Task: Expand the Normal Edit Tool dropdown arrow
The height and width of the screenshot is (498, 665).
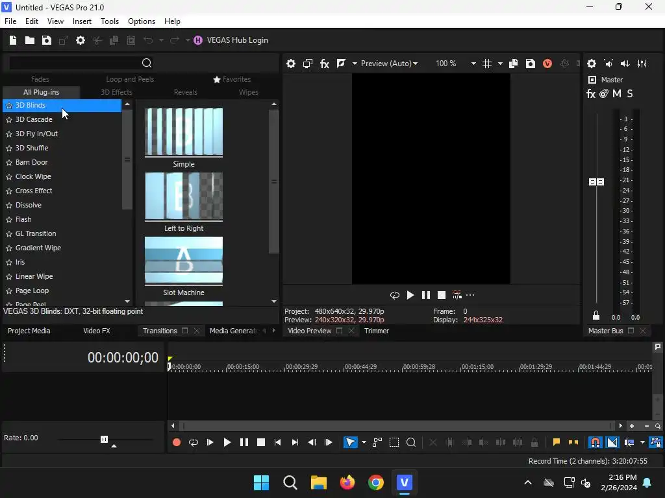Action: pyautogui.click(x=364, y=442)
